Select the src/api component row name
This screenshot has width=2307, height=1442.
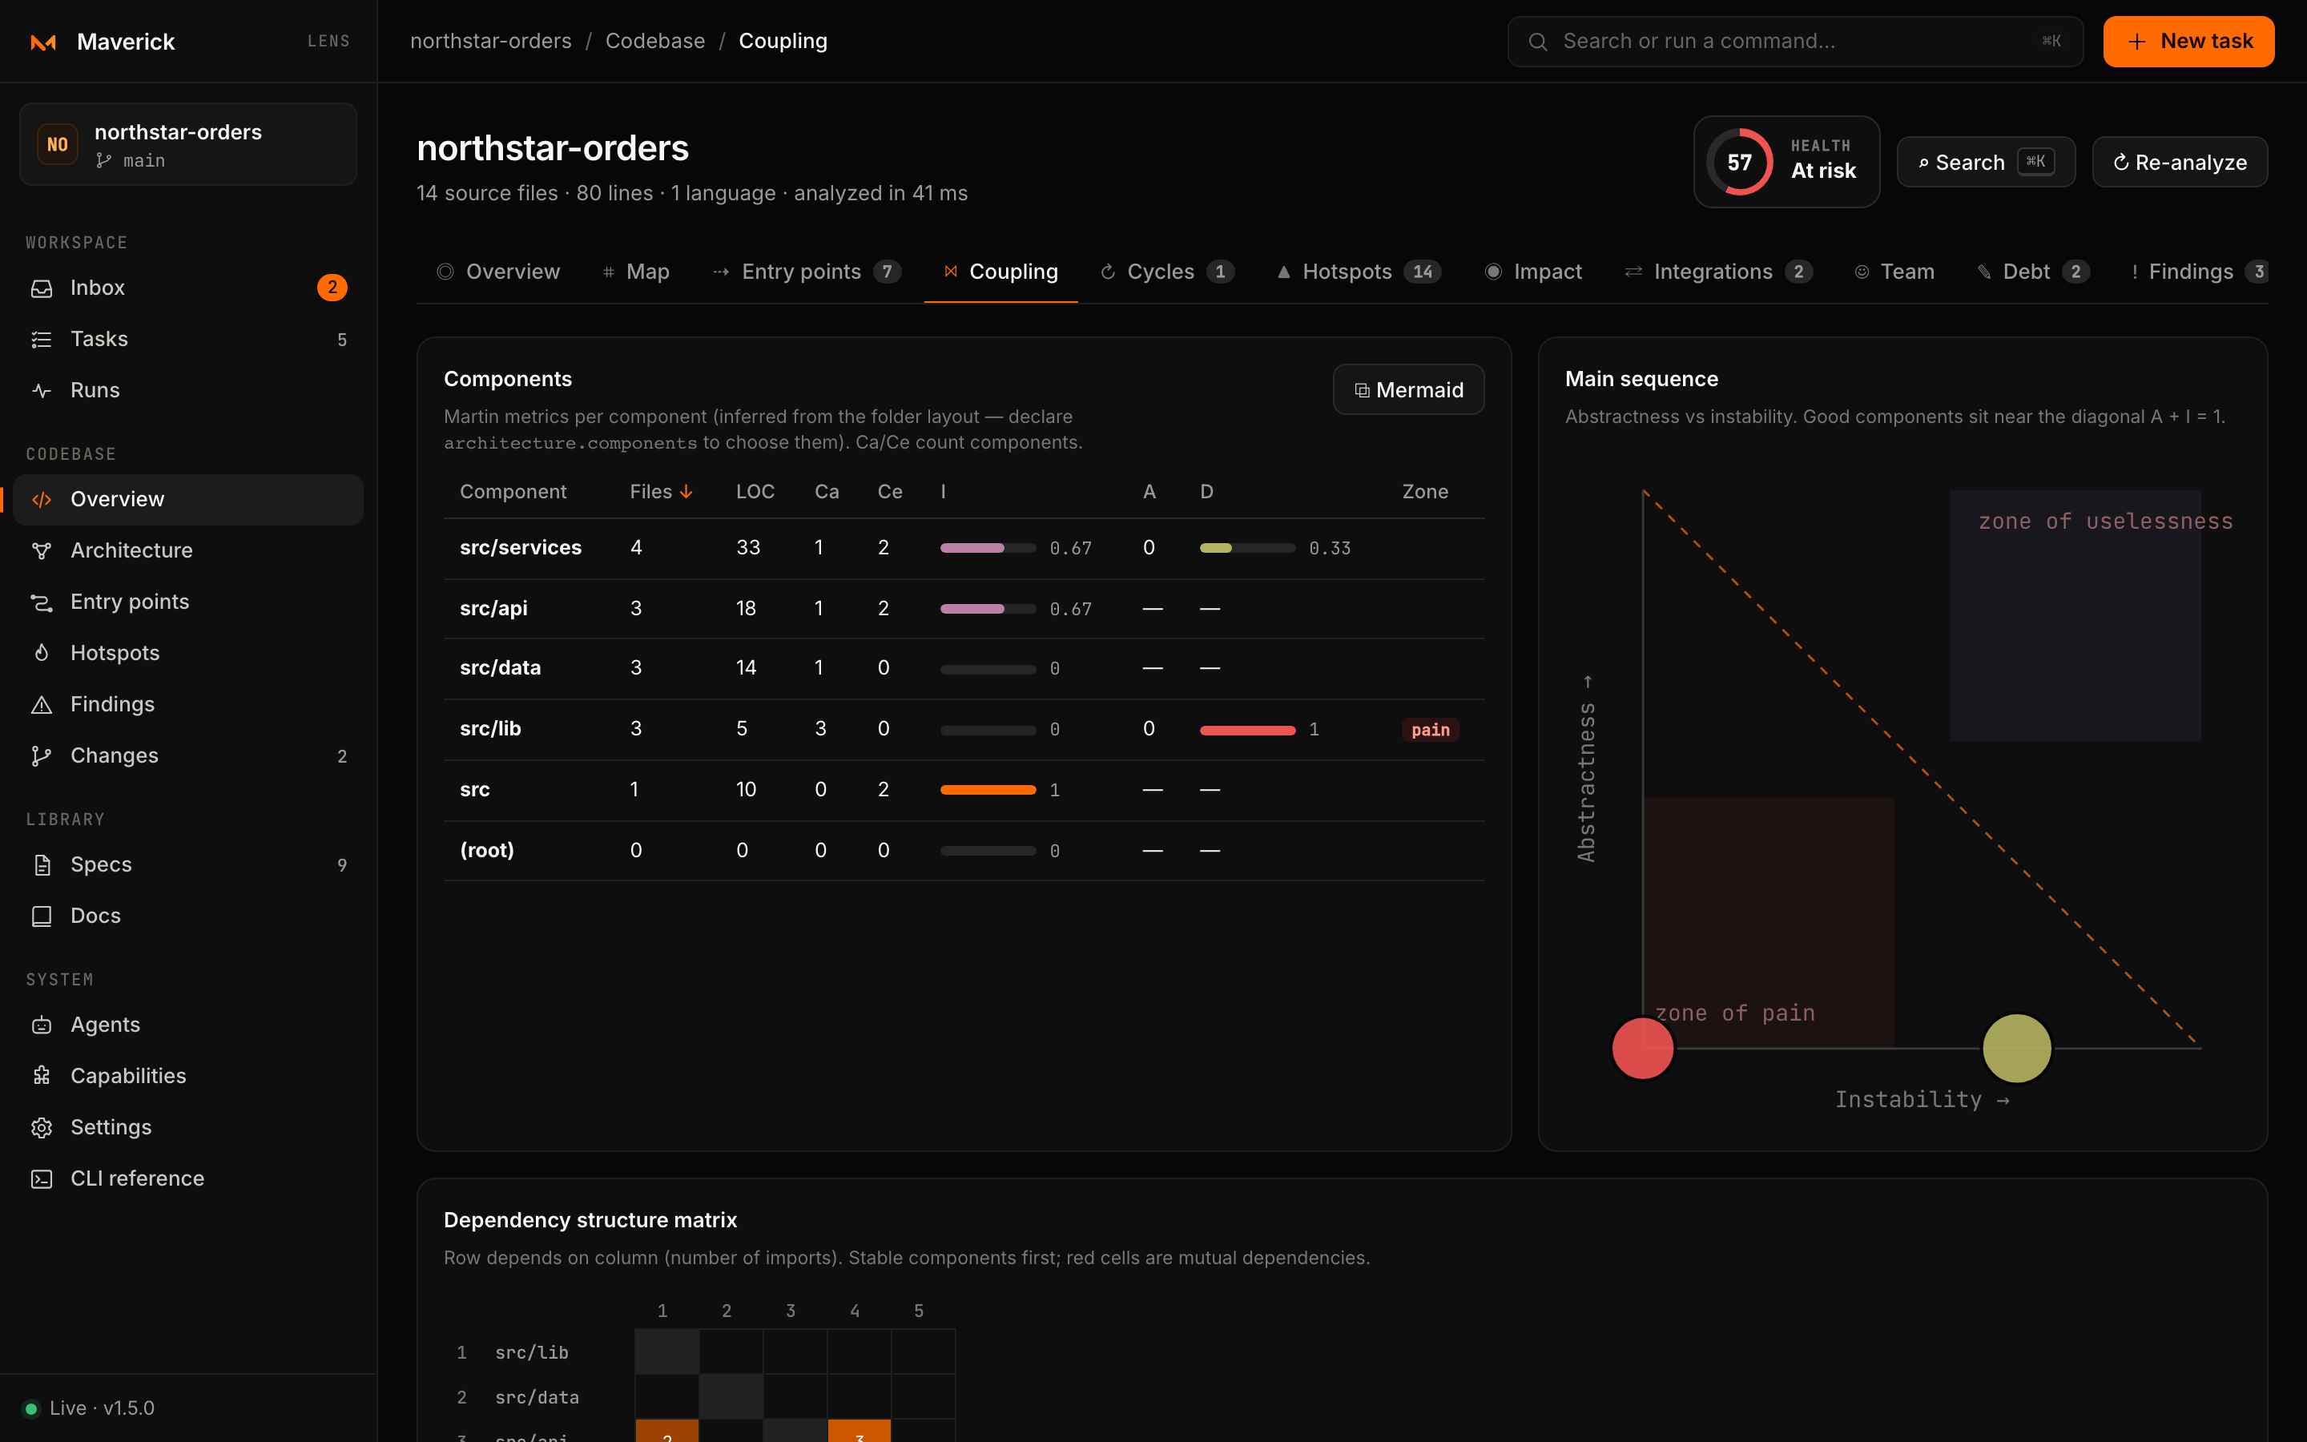point(493,609)
